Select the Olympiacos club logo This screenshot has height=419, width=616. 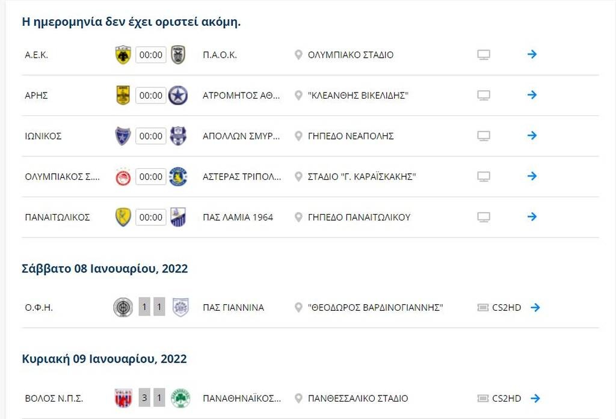point(123,176)
